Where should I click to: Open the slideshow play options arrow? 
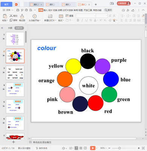pos(97,148)
